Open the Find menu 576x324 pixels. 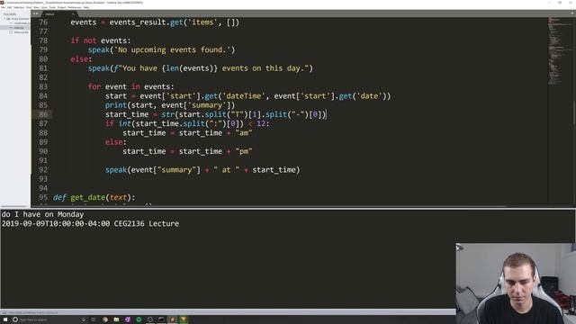click(x=29, y=7)
